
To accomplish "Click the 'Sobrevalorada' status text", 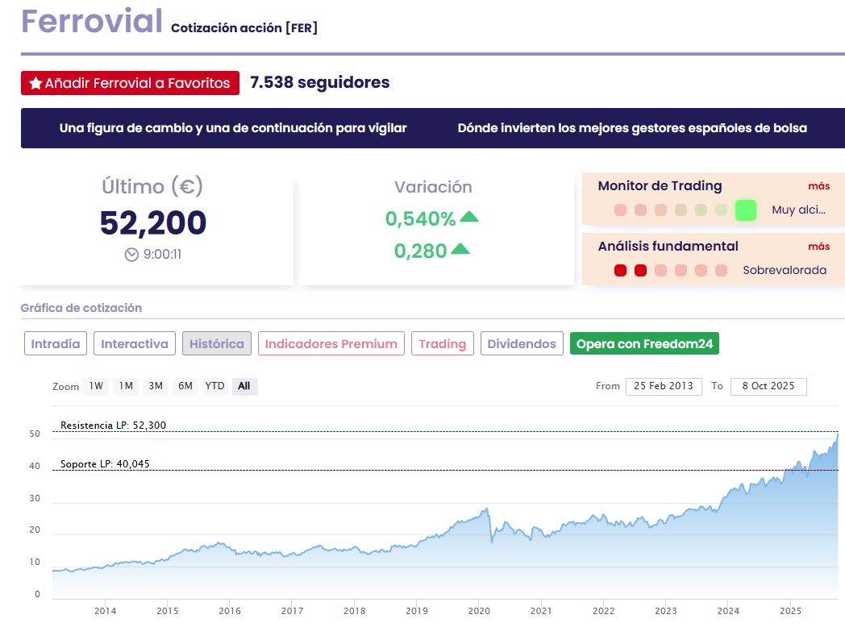I will pyautogui.click(x=785, y=271).
